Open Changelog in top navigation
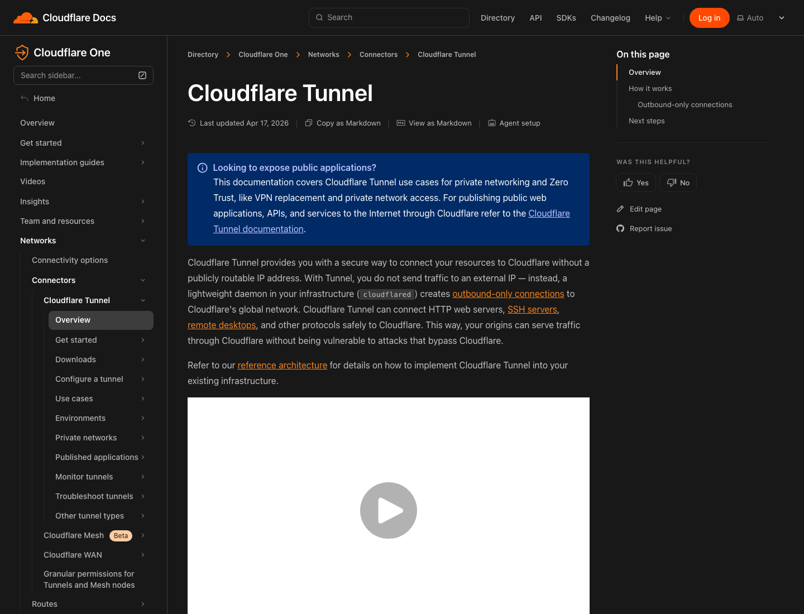The image size is (804, 614). point(610,18)
